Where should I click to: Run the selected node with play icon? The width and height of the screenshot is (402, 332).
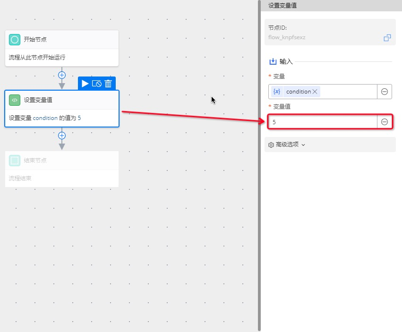tap(85, 84)
